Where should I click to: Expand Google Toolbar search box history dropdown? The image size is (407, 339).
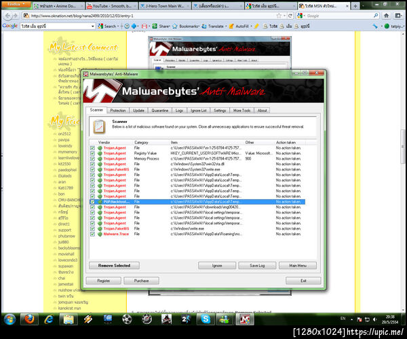coord(93,26)
